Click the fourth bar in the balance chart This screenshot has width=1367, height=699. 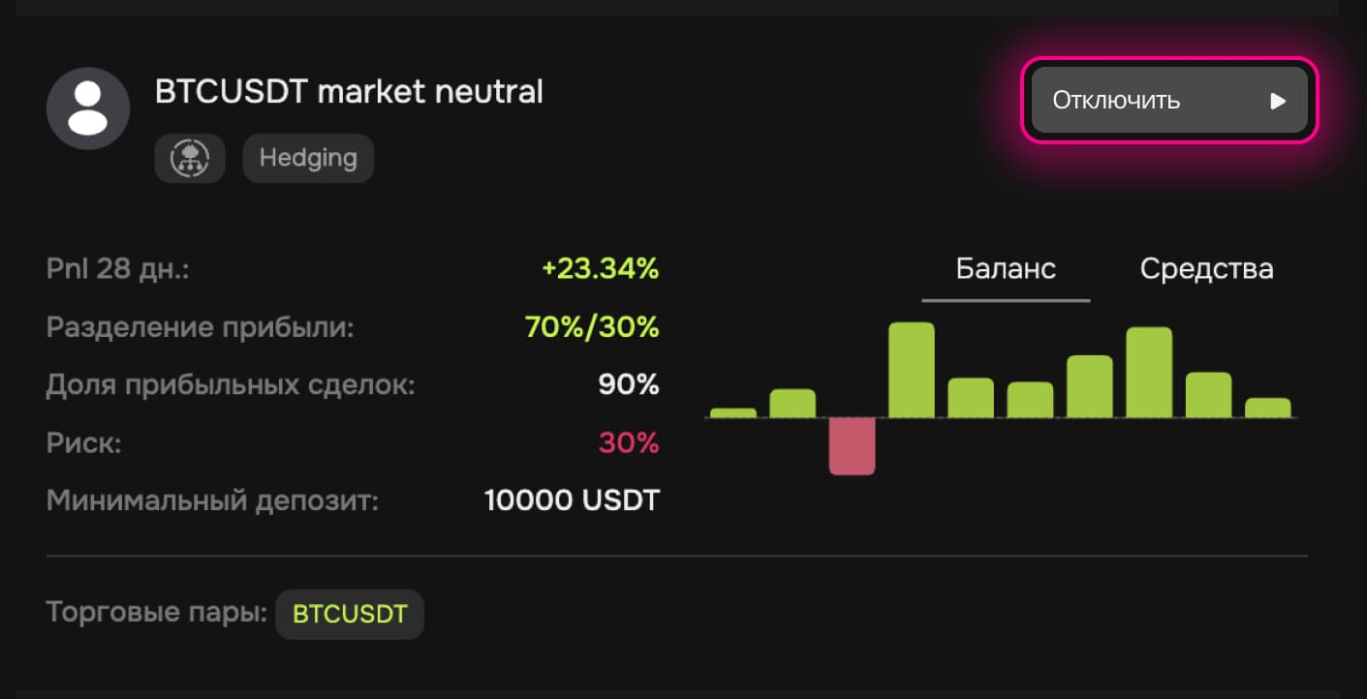912,370
